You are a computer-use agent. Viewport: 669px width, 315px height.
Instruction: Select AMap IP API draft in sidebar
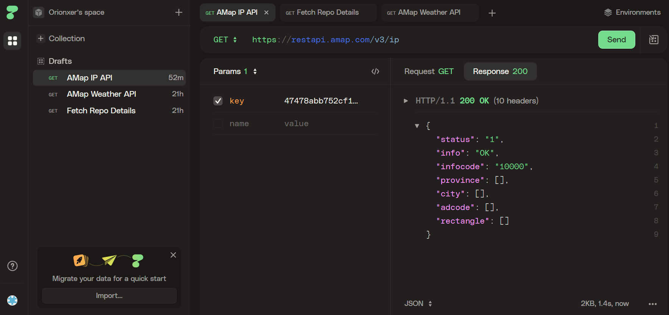(x=109, y=78)
